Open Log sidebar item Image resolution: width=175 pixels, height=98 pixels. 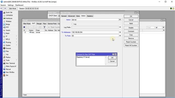7,54
